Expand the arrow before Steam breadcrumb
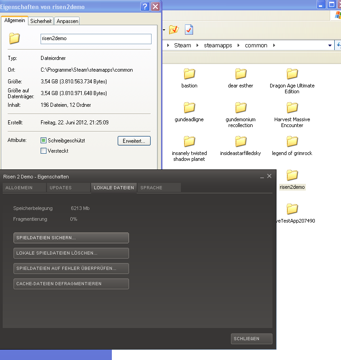The height and width of the screenshot is (360, 341). coord(168,45)
